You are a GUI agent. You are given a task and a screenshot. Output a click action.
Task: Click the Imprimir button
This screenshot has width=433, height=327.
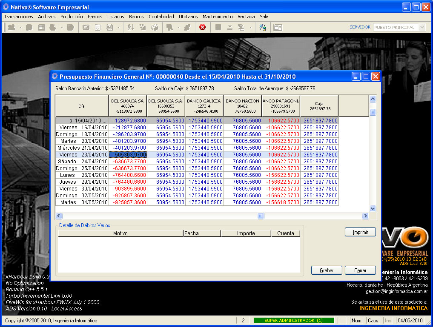point(360,232)
